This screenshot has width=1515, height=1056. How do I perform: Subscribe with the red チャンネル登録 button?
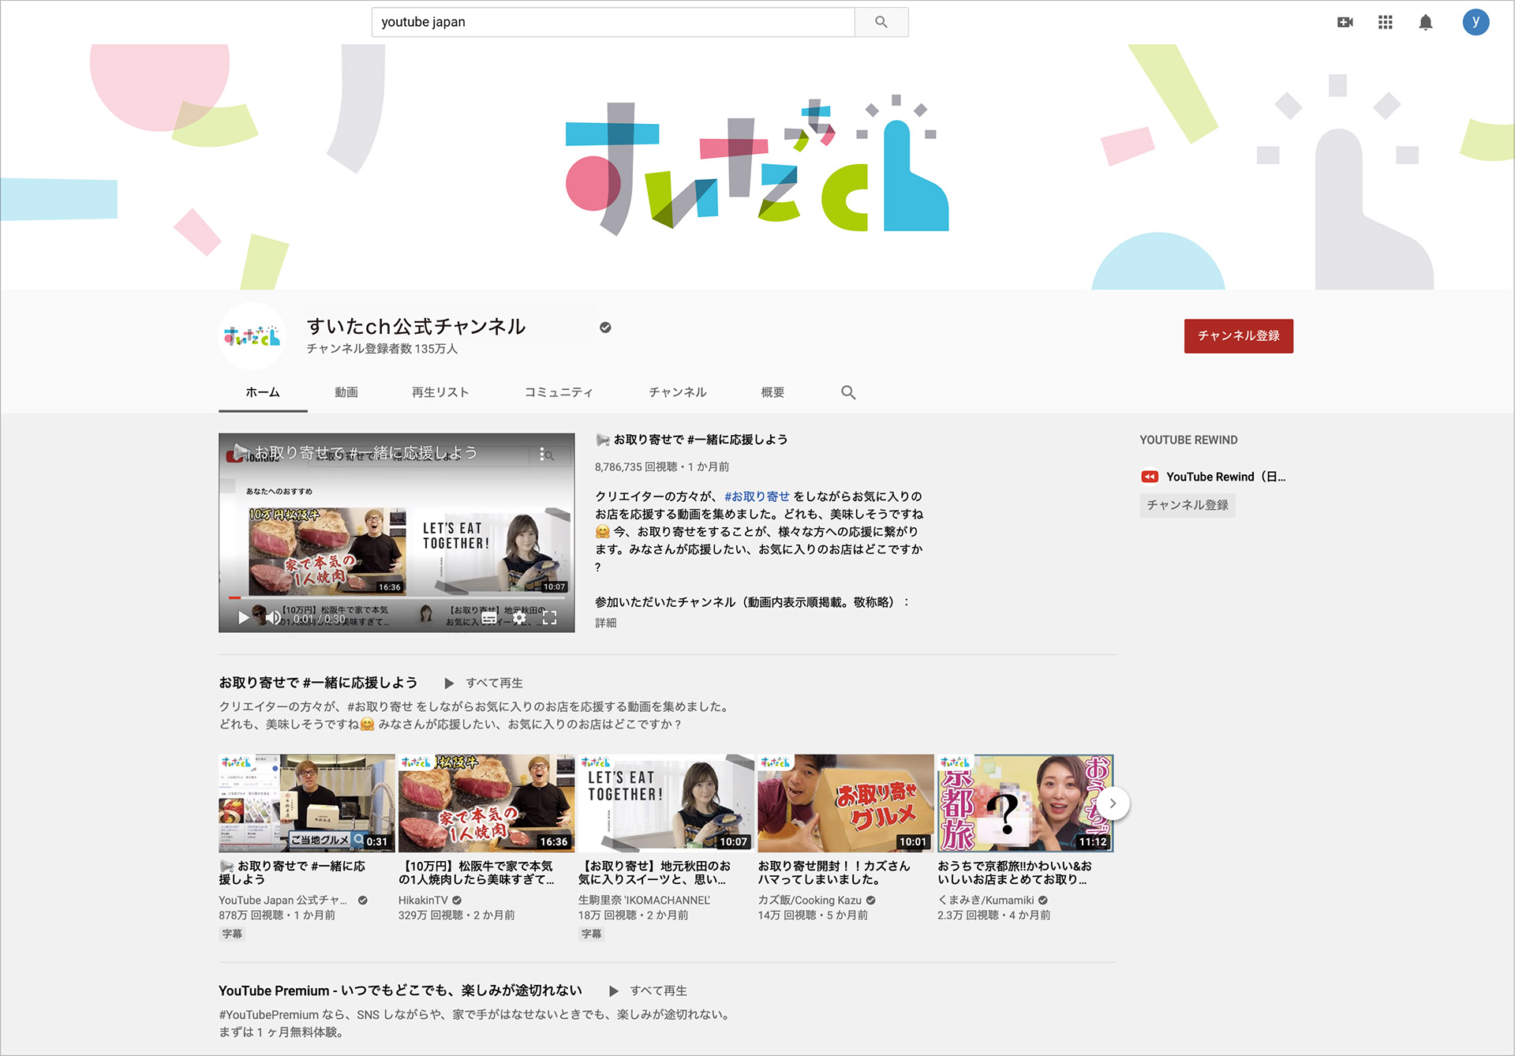(1238, 336)
